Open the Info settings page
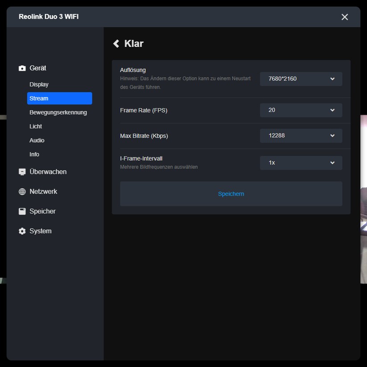Viewport: 367px width, 367px height. [x=34, y=154]
